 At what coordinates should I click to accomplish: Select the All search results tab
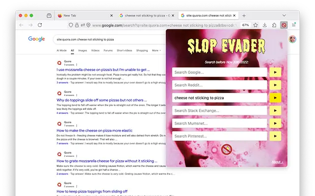72,50
